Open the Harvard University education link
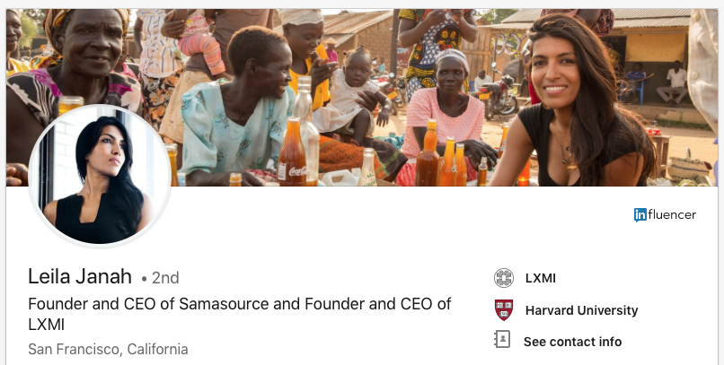724x365 pixels. (581, 310)
